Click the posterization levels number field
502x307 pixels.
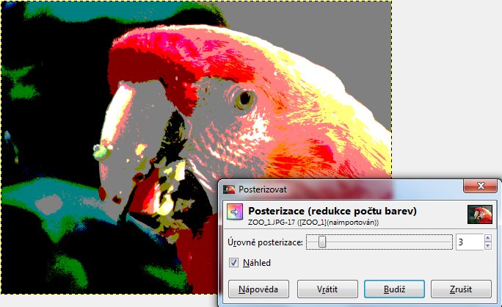470,242
